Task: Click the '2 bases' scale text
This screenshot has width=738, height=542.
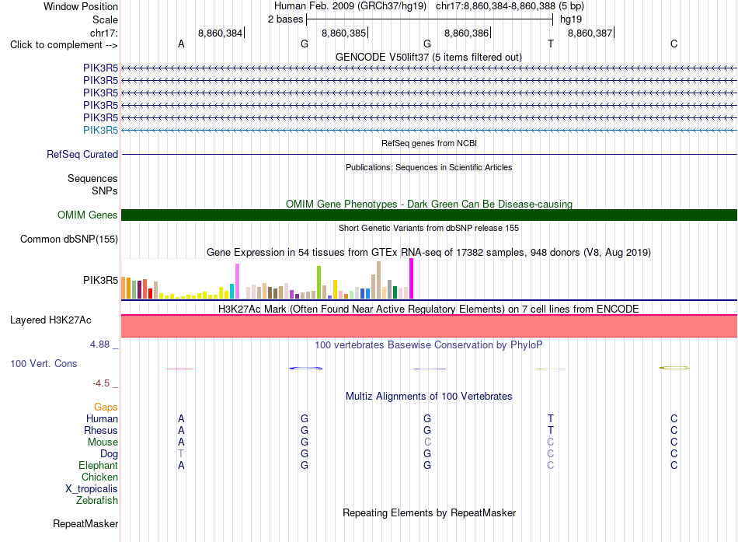Action: coord(286,19)
